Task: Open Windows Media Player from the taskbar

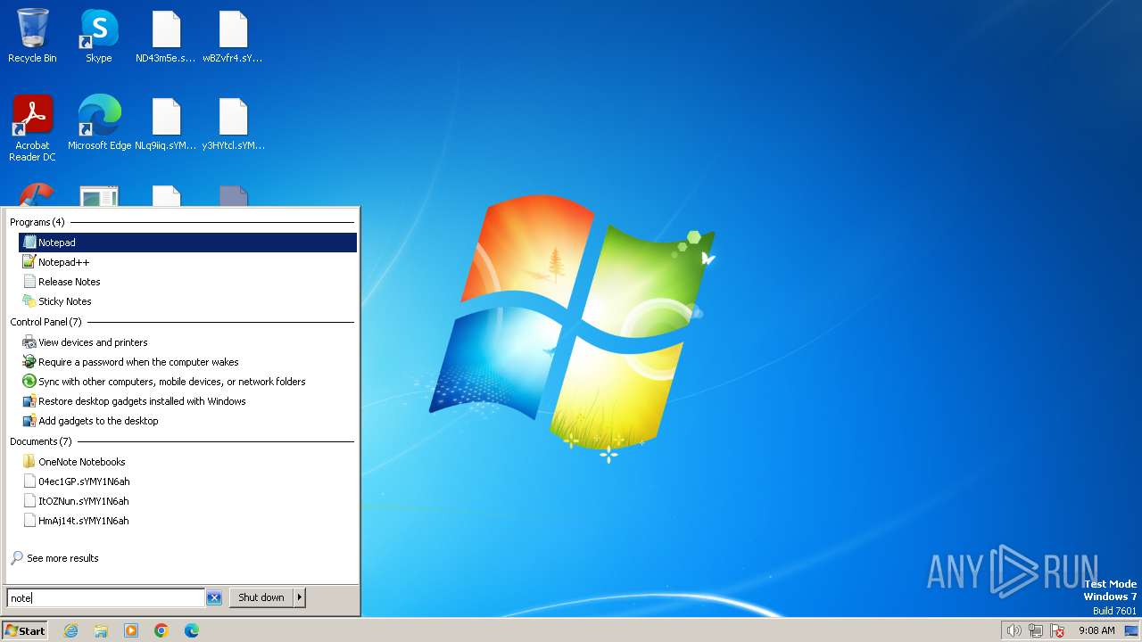Action: click(x=131, y=630)
